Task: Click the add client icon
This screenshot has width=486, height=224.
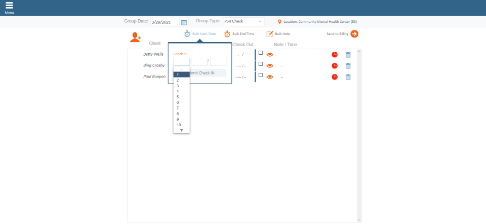Action: click(x=135, y=37)
